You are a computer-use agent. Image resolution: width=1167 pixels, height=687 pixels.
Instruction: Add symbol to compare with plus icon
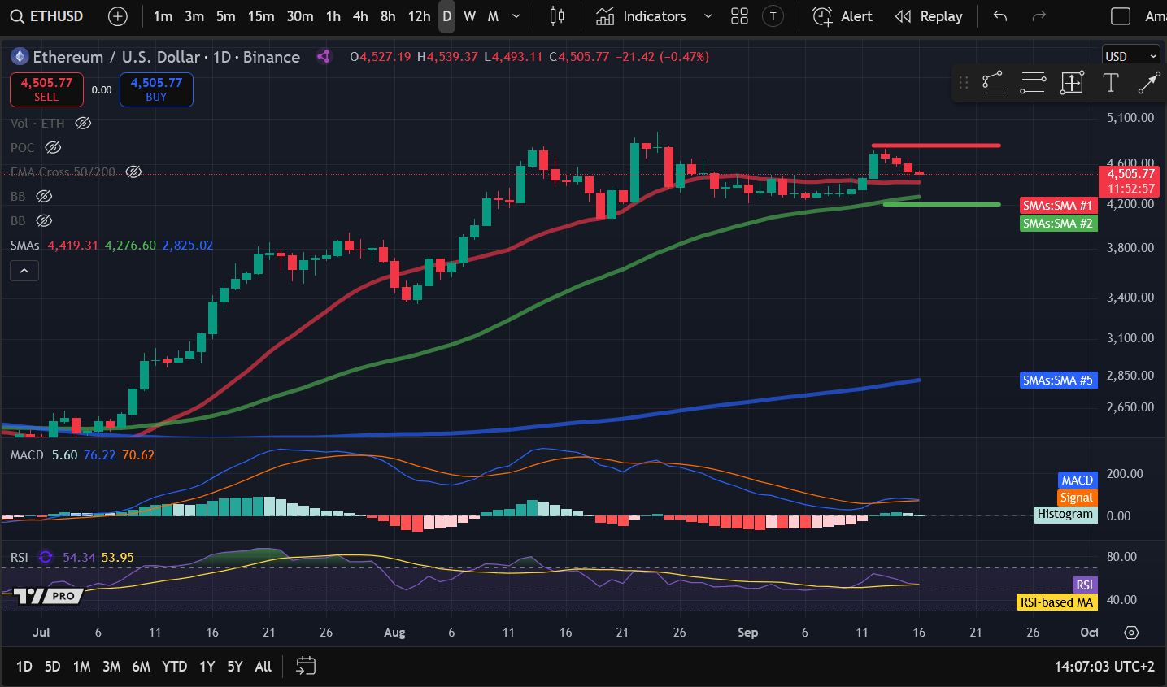point(118,16)
